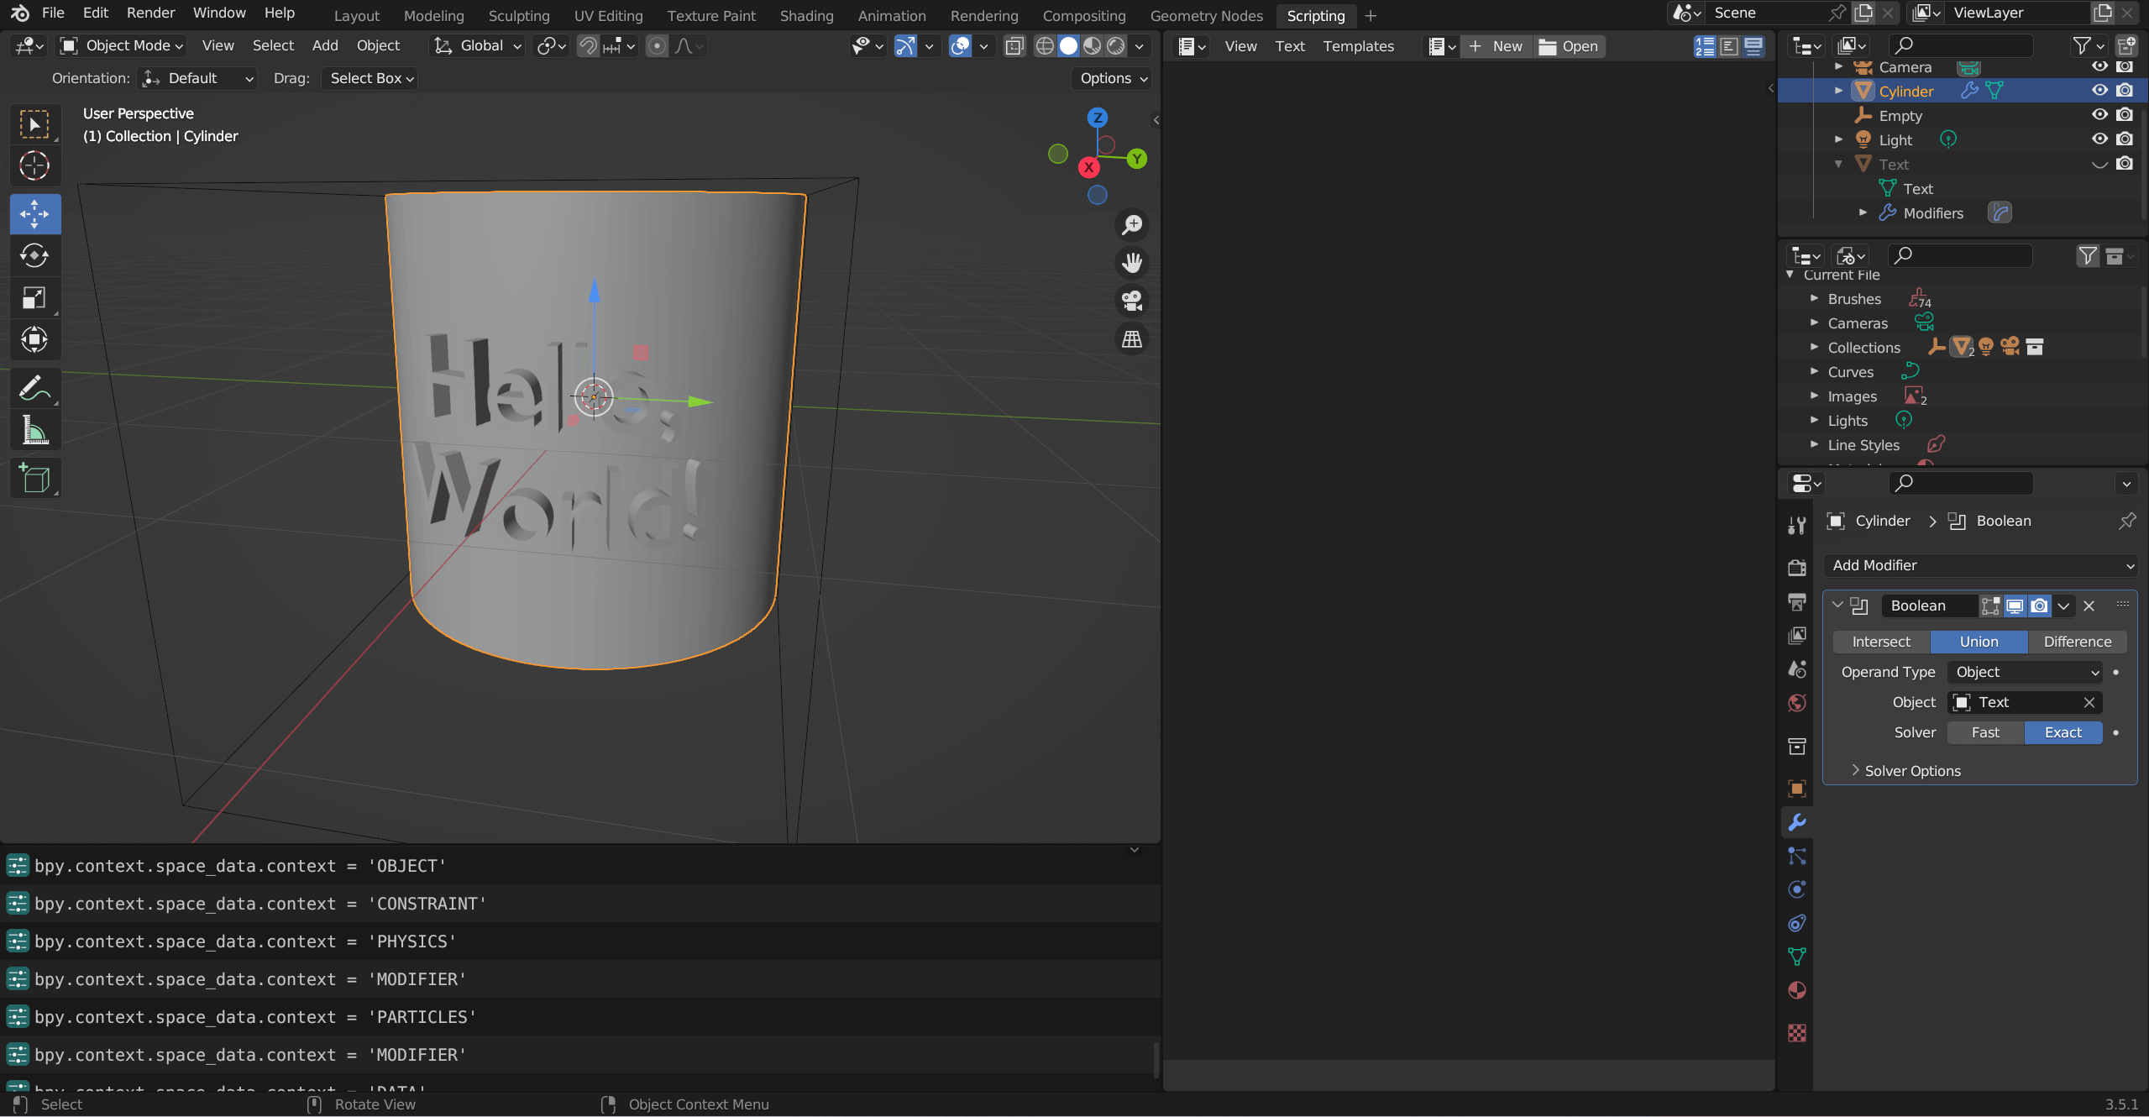
Task: Open the Render properties tab
Action: coord(1796,569)
